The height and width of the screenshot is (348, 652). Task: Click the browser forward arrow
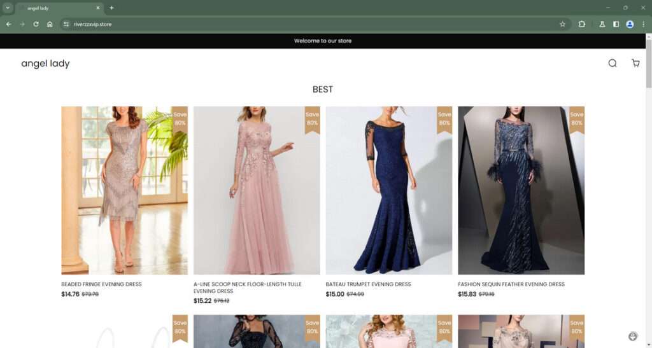tap(22, 24)
